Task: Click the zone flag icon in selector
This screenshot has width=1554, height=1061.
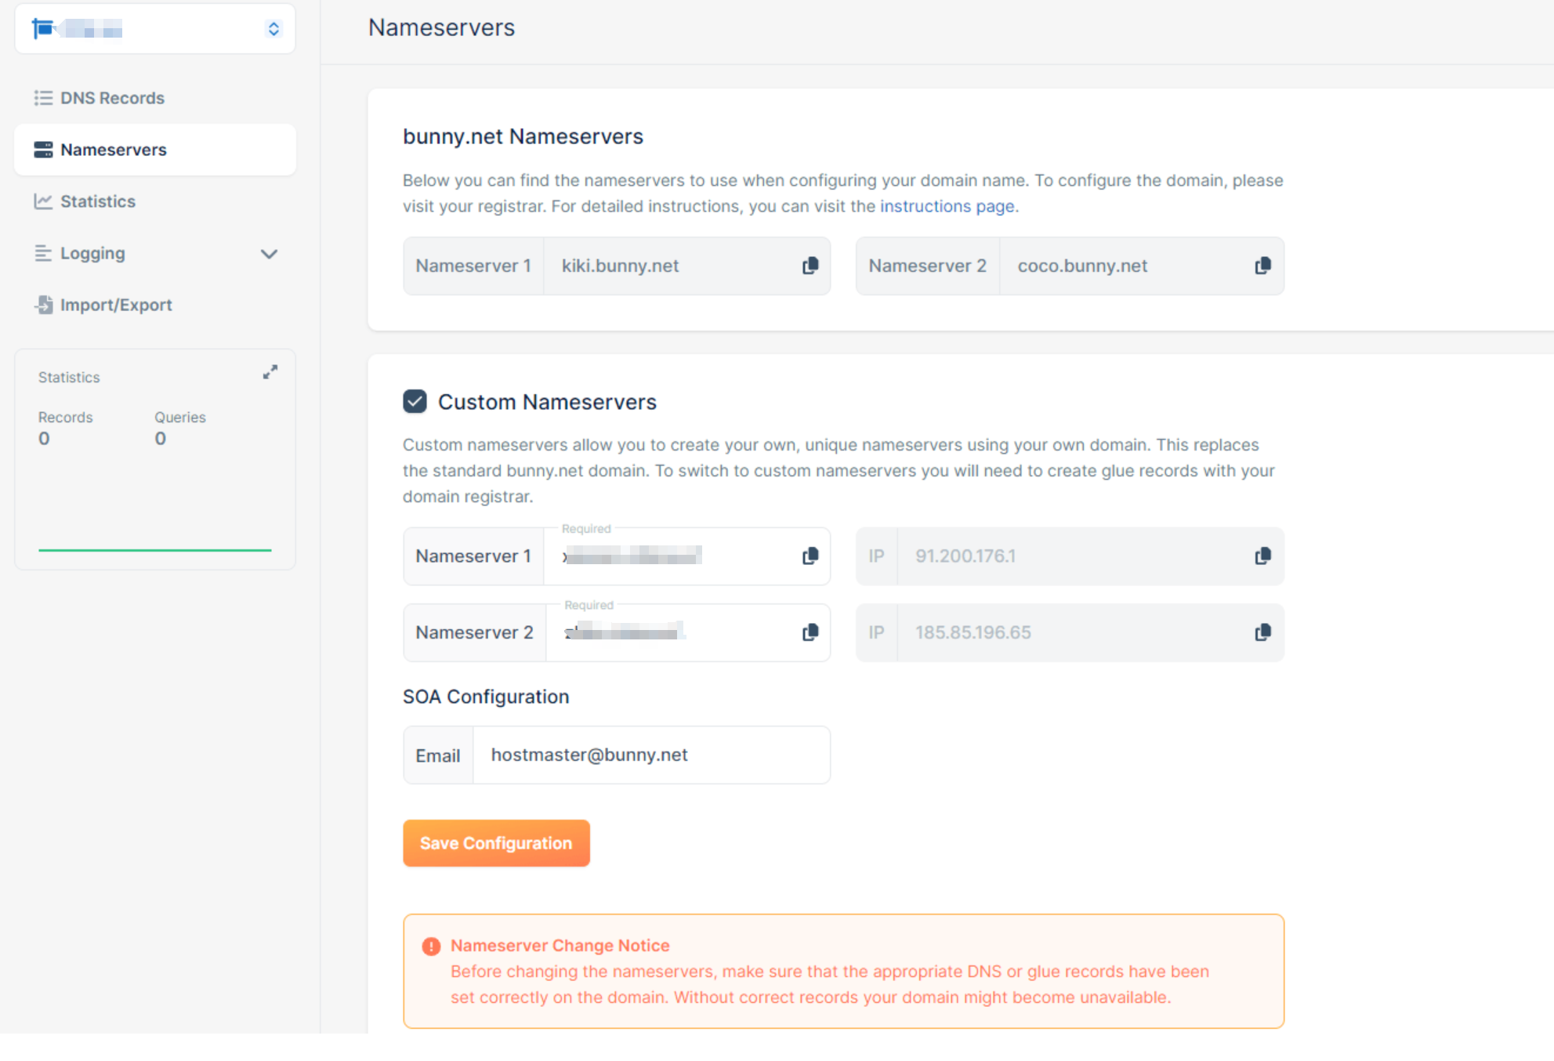Action: click(42, 29)
